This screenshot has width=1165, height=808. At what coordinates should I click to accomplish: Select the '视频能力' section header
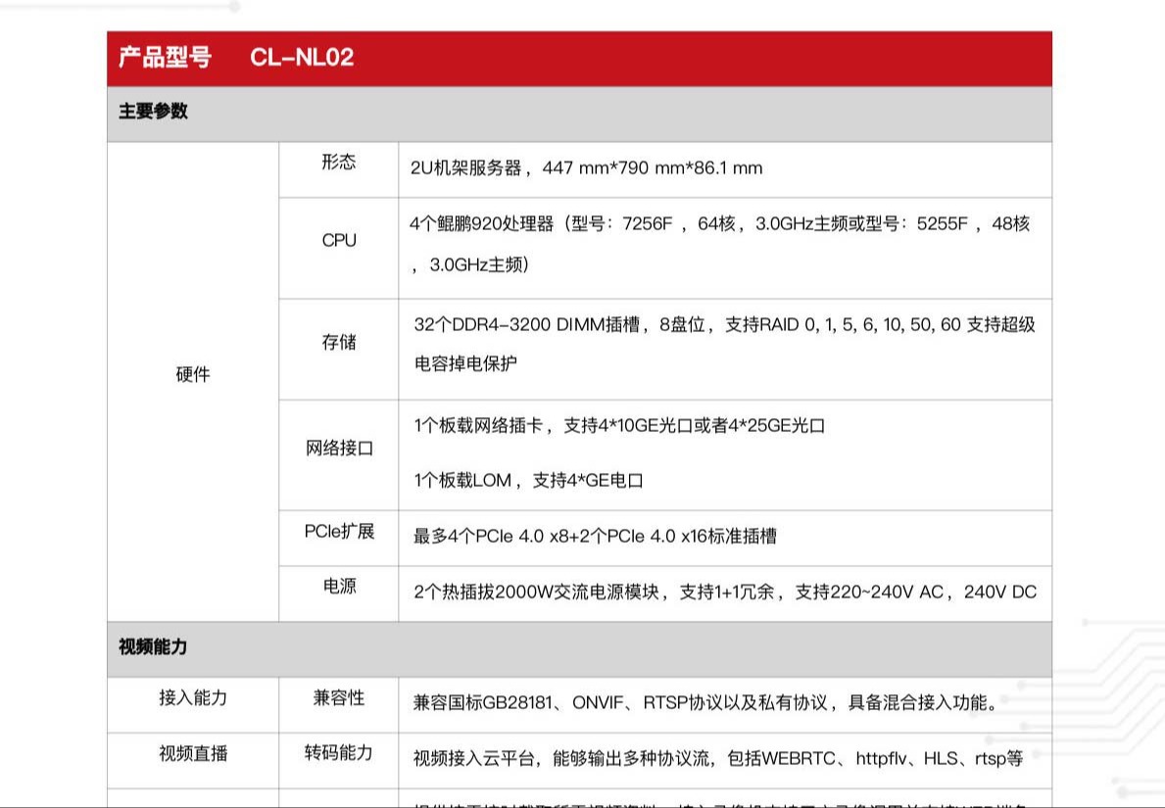579,649
